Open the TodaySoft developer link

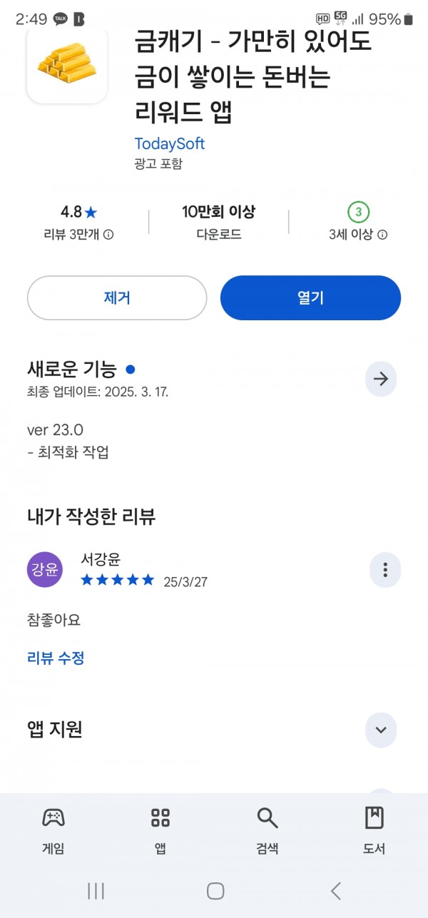[x=169, y=143]
